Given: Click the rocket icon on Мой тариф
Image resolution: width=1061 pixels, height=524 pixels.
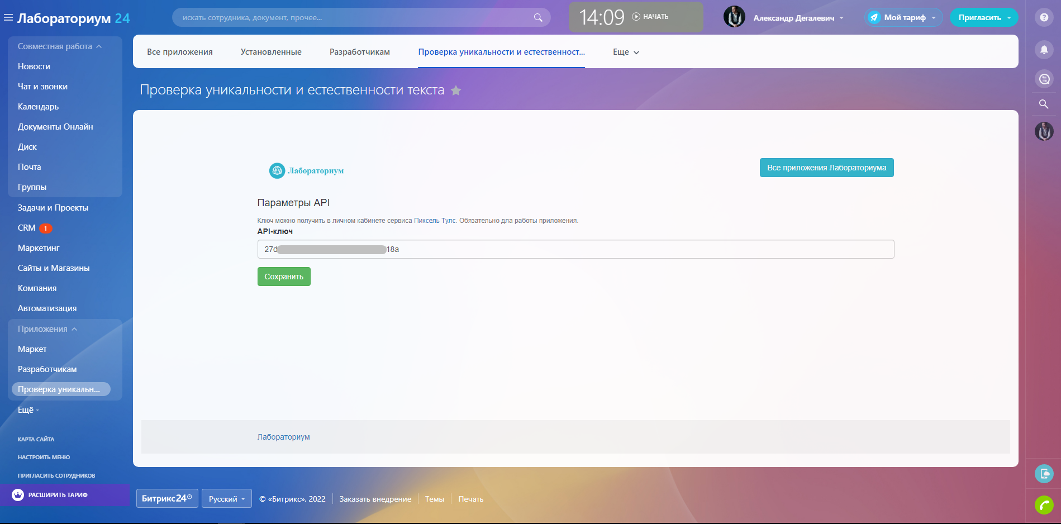Looking at the screenshot, I should pyautogui.click(x=874, y=17).
